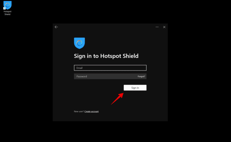Click the red arrow annotation

tap(117, 99)
